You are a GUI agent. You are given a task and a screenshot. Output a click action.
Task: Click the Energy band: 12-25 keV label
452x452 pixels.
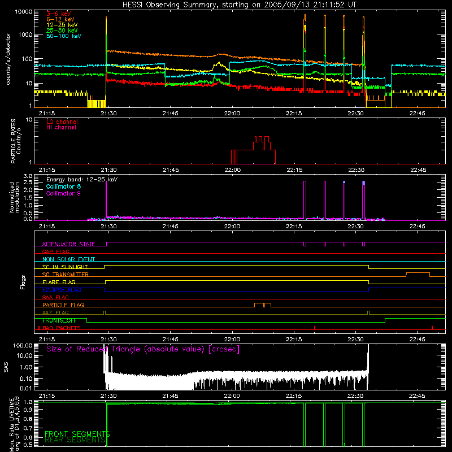pos(82,180)
